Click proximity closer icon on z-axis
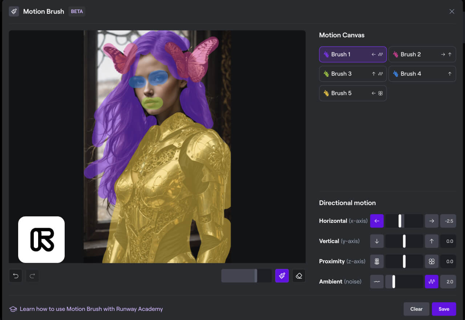 tap(432, 261)
